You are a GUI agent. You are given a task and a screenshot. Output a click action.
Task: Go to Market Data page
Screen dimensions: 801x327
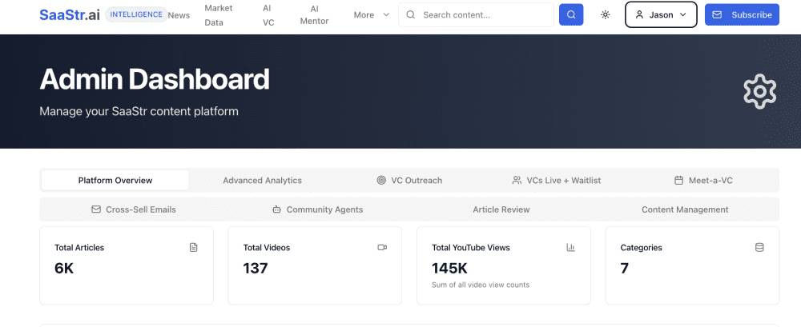[219, 15]
